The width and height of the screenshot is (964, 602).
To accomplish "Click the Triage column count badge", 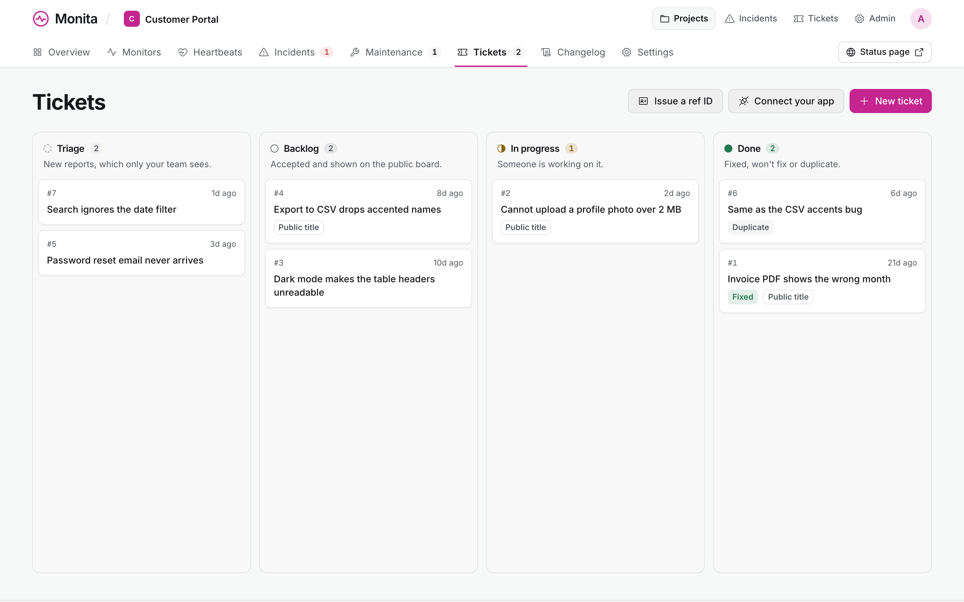I will (x=96, y=148).
